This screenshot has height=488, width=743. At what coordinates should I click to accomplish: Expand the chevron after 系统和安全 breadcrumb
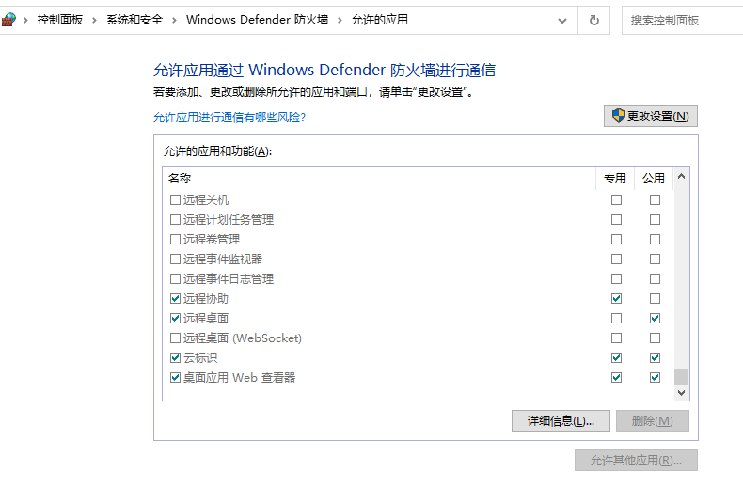pyautogui.click(x=174, y=20)
